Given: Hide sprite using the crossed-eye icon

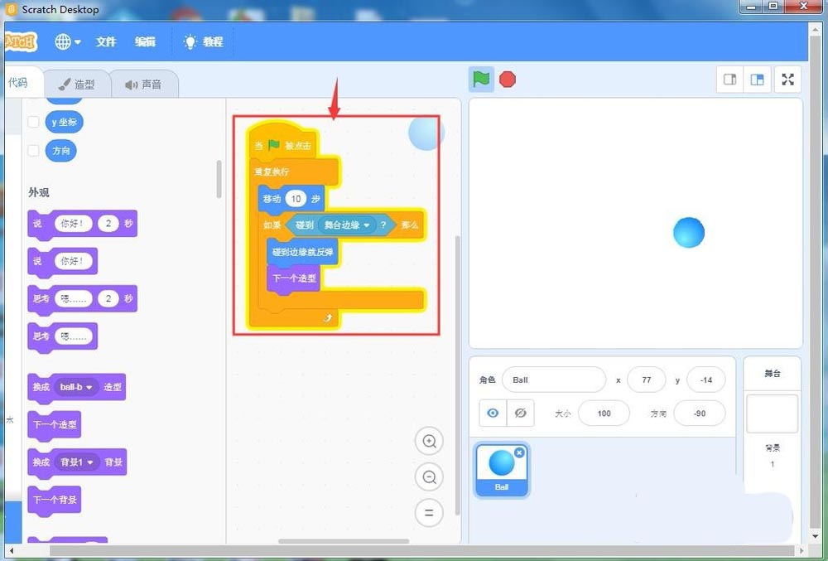Looking at the screenshot, I should [521, 413].
